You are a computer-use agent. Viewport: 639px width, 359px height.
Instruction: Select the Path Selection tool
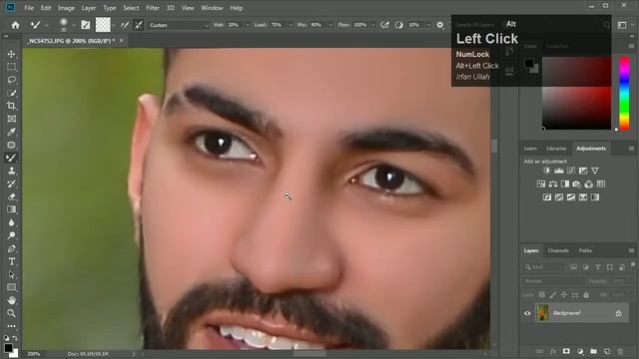(x=11, y=275)
